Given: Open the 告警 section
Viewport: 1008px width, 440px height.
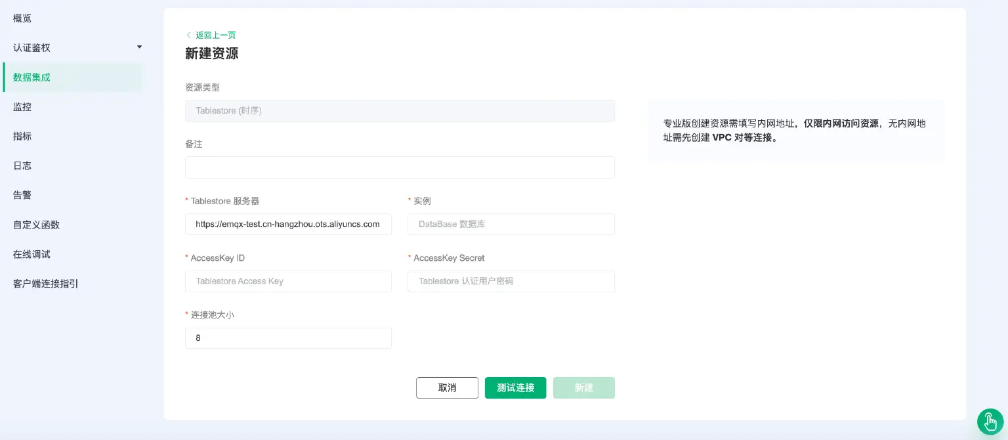Looking at the screenshot, I should coord(22,195).
